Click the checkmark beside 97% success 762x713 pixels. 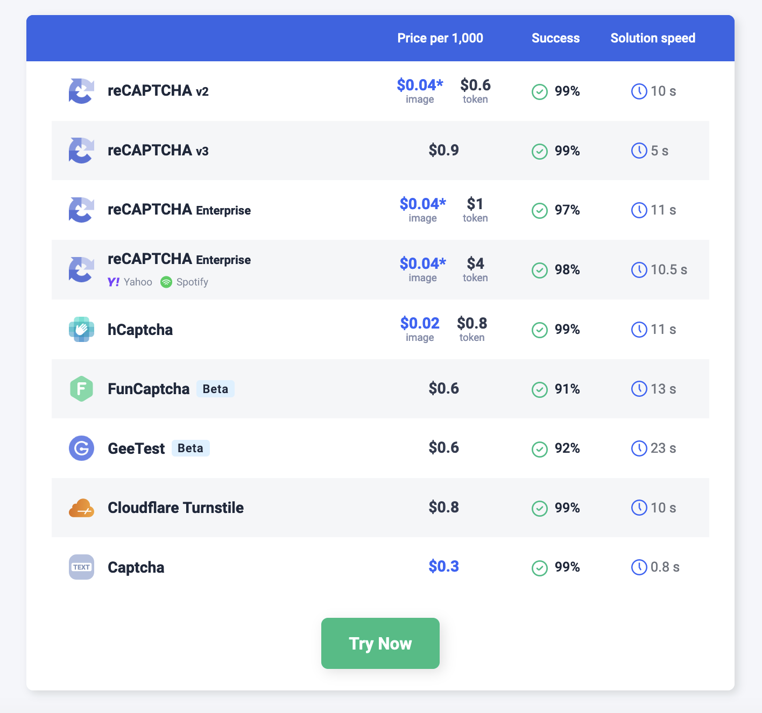(540, 211)
